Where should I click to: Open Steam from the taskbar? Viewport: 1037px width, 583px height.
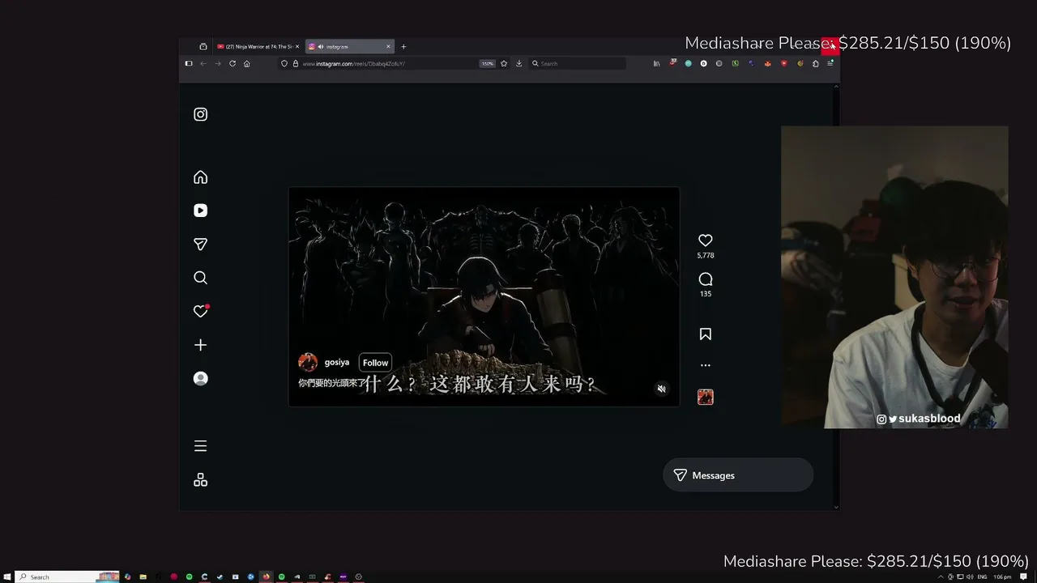220,577
